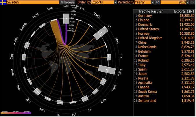Click Switzerland export value 1,819.43
The image size is (196, 117).
click(x=188, y=101)
